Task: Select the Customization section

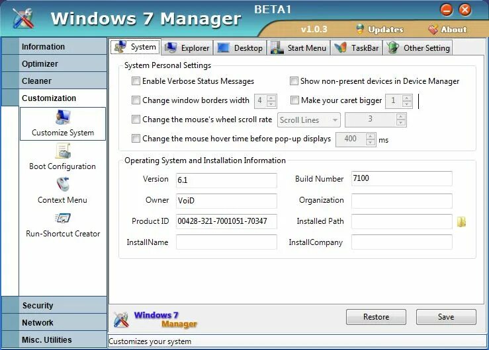Action: pyautogui.click(x=54, y=98)
